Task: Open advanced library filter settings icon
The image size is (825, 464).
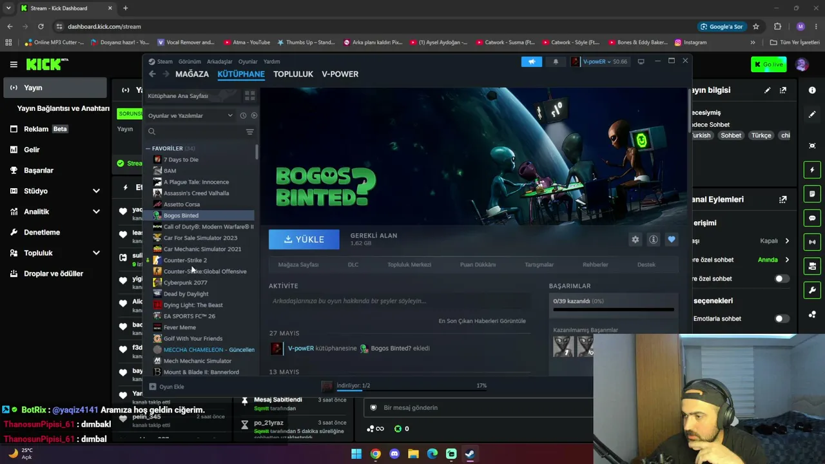Action: (x=250, y=132)
